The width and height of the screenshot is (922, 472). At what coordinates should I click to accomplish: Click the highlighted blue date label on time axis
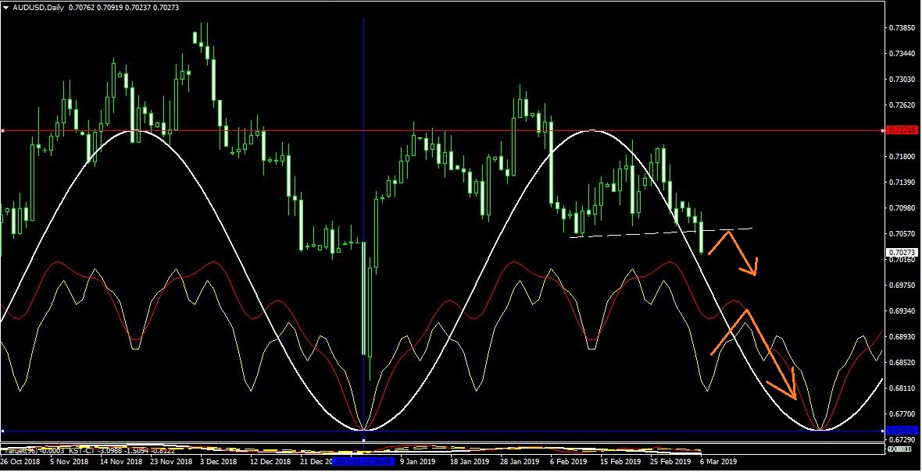point(363,461)
